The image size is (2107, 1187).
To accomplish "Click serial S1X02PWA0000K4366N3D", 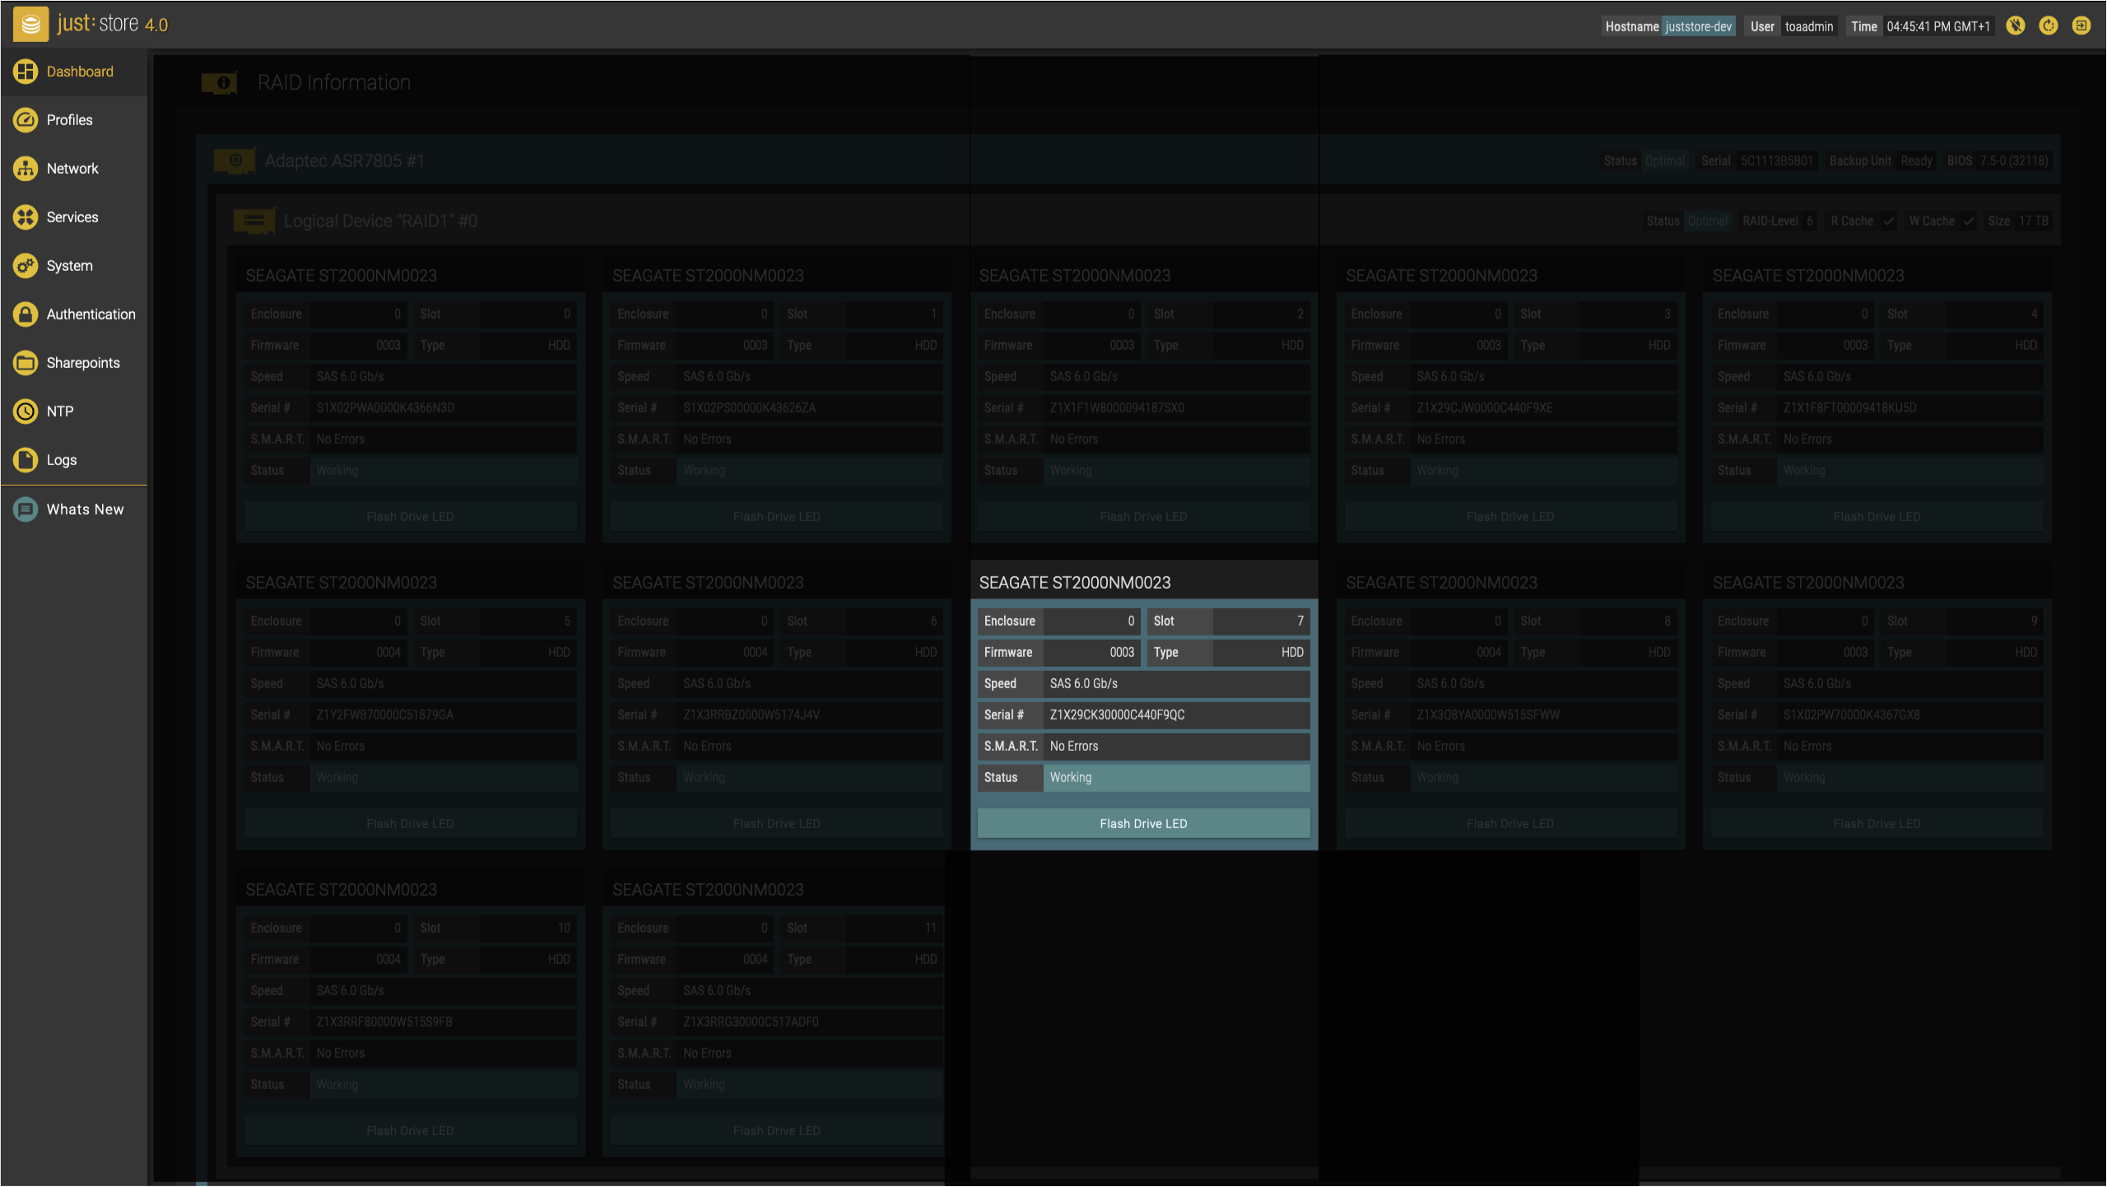I will [384, 408].
